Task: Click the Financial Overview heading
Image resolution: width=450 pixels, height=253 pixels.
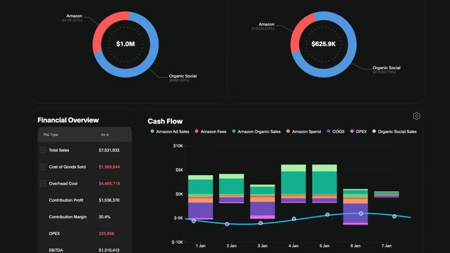Action: pos(68,120)
